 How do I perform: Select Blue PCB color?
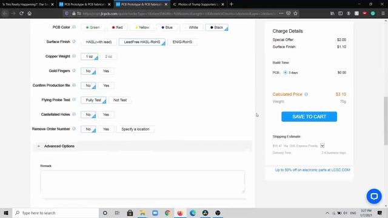(x=167, y=27)
